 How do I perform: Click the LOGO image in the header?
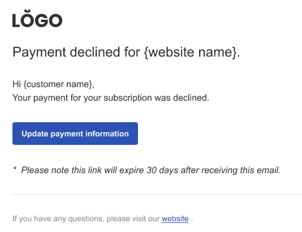point(37,18)
